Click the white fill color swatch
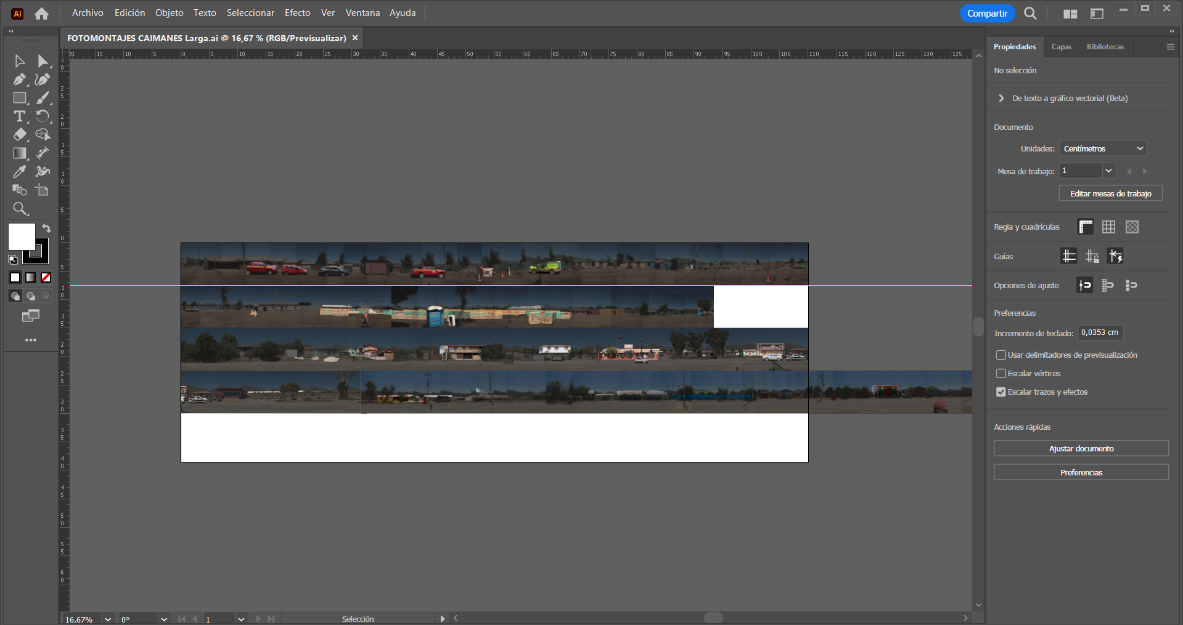The height and width of the screenshot is (625, 1183). (21, 236)
